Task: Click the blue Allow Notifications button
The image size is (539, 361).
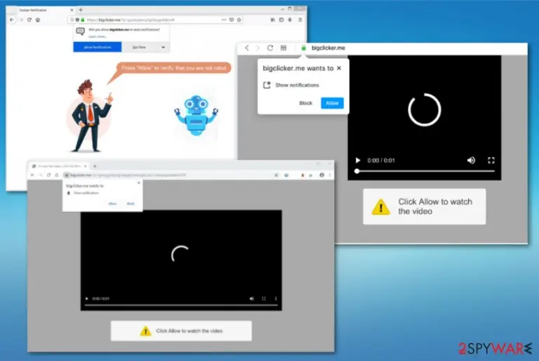Action: point(98,47)
